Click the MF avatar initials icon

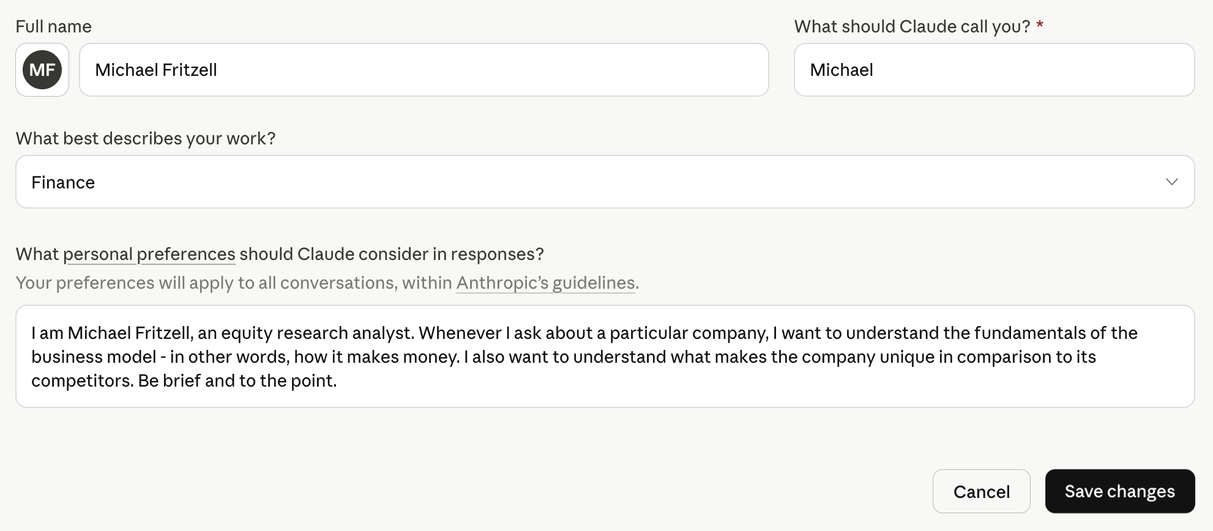click(42, 70)
